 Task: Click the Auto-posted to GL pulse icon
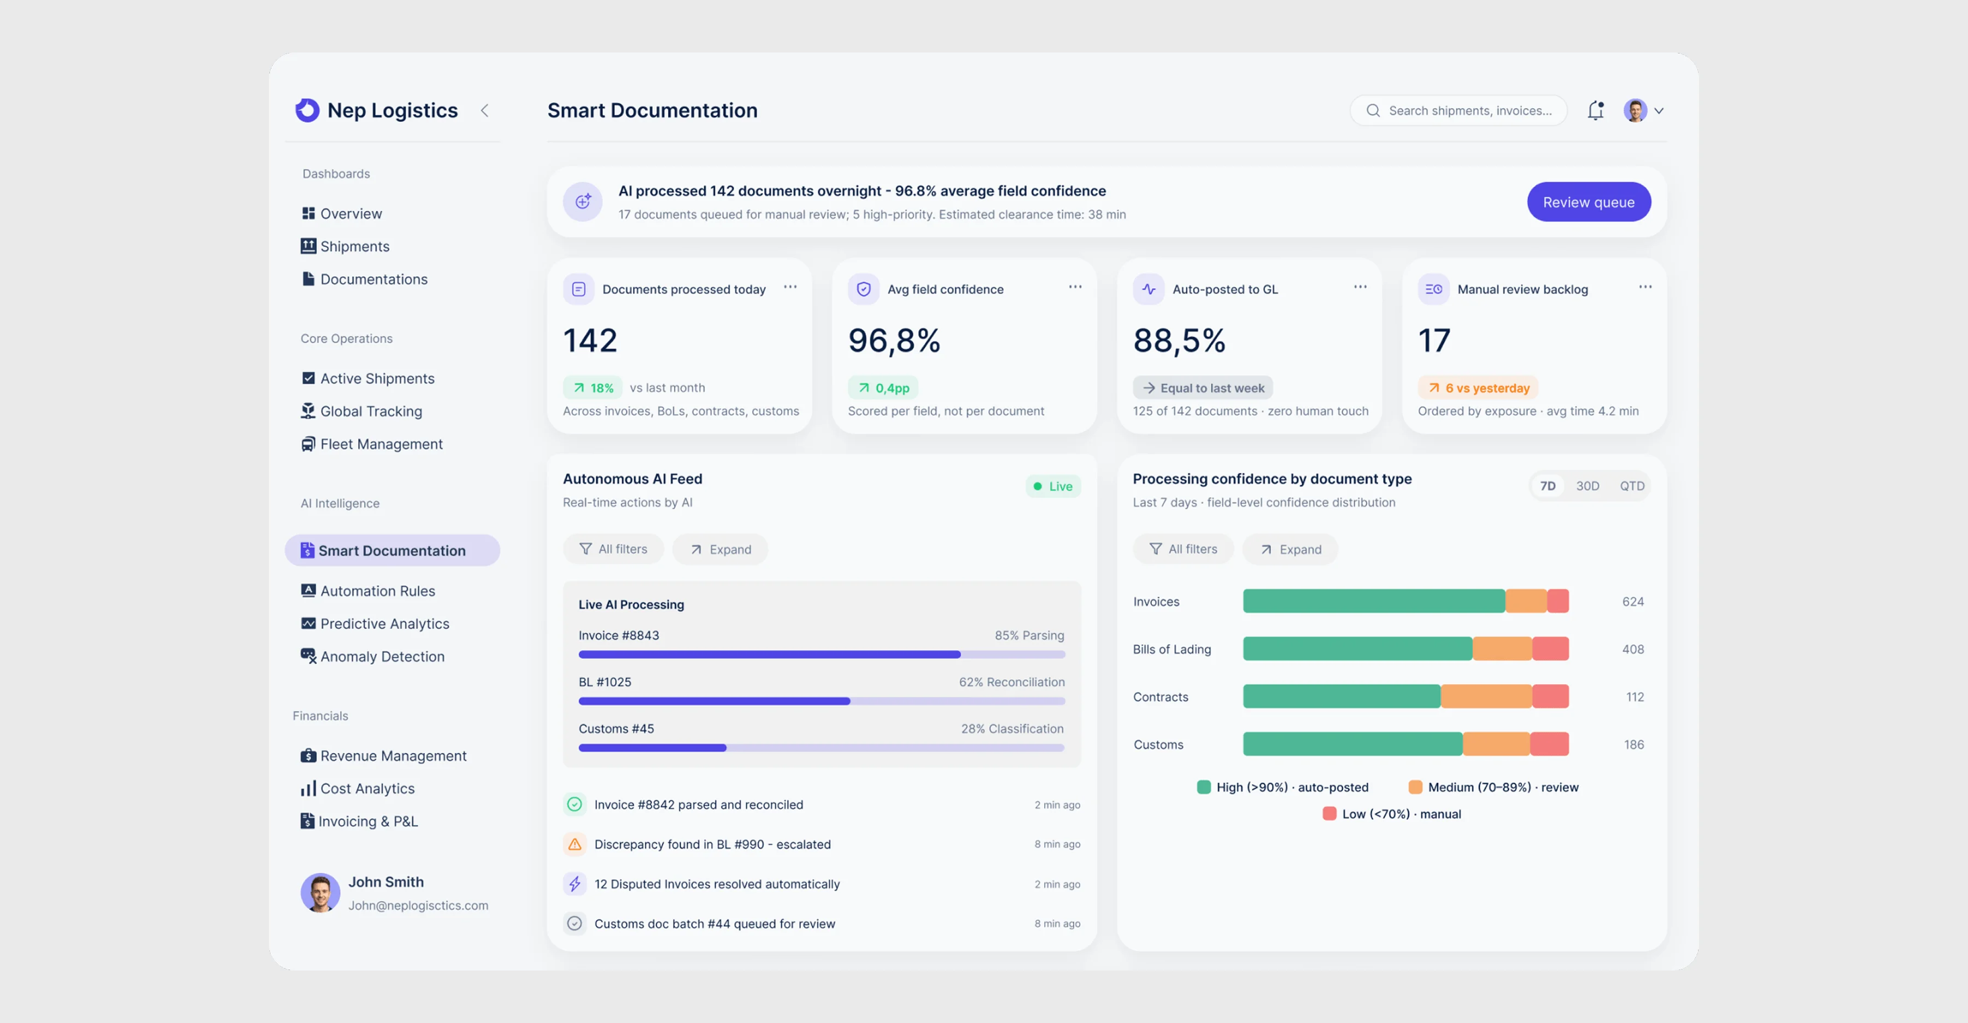click(1148, 289)
